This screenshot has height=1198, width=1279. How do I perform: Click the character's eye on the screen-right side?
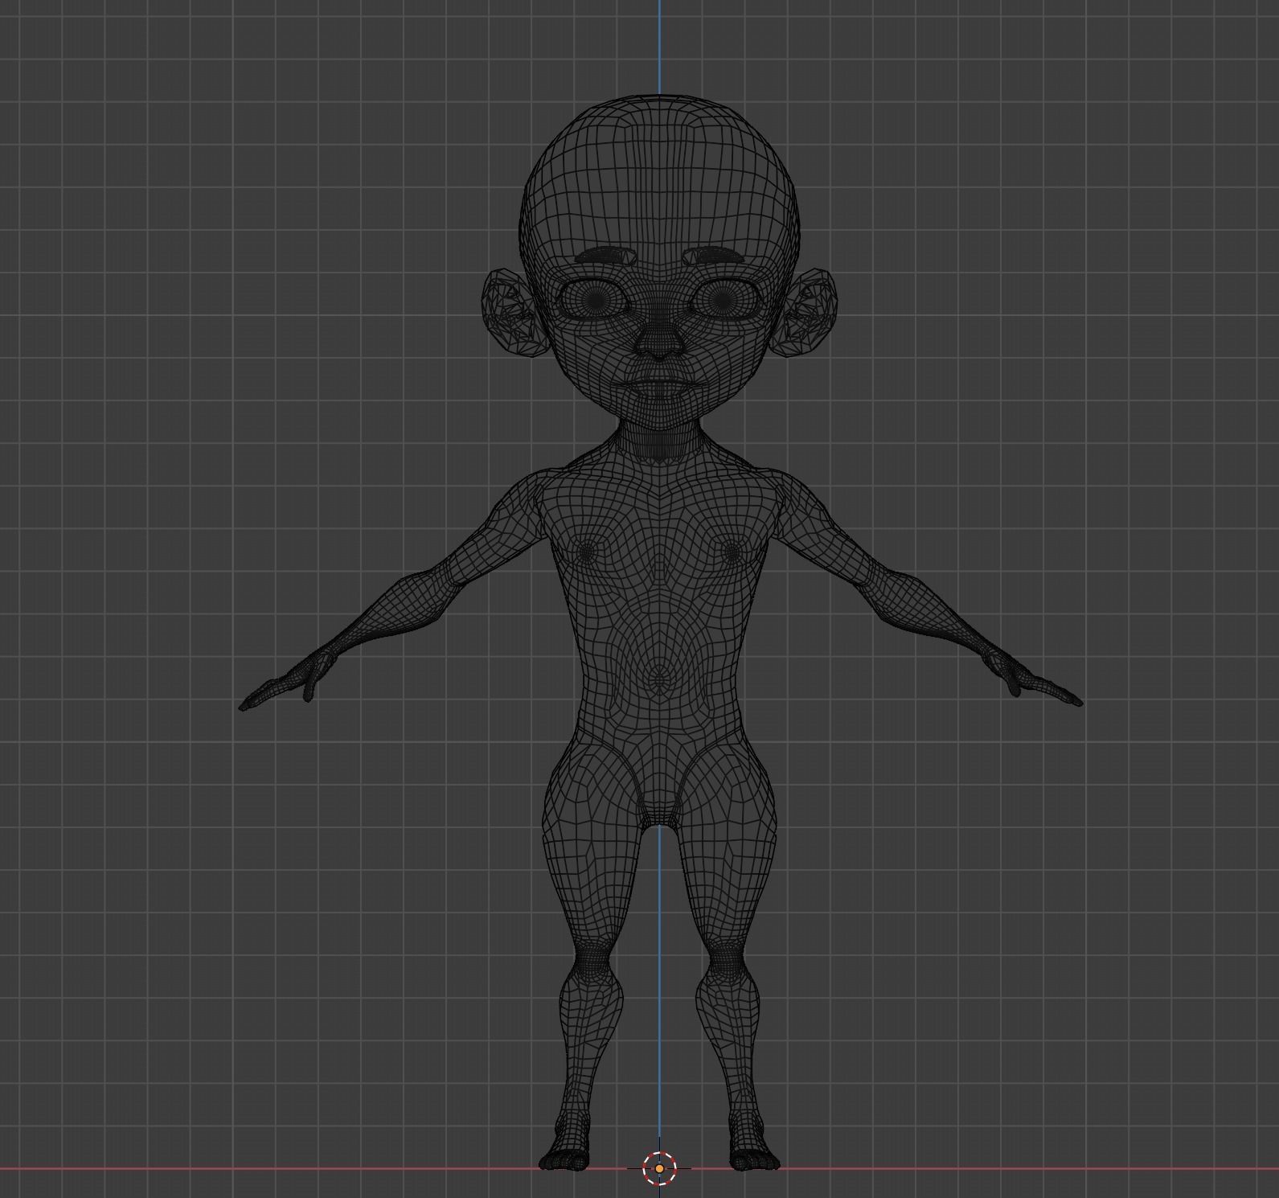pyautogui.click(x=724, y=299)
